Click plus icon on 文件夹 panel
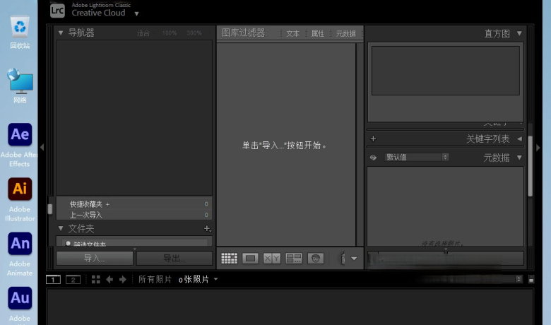 coord(207,229)
